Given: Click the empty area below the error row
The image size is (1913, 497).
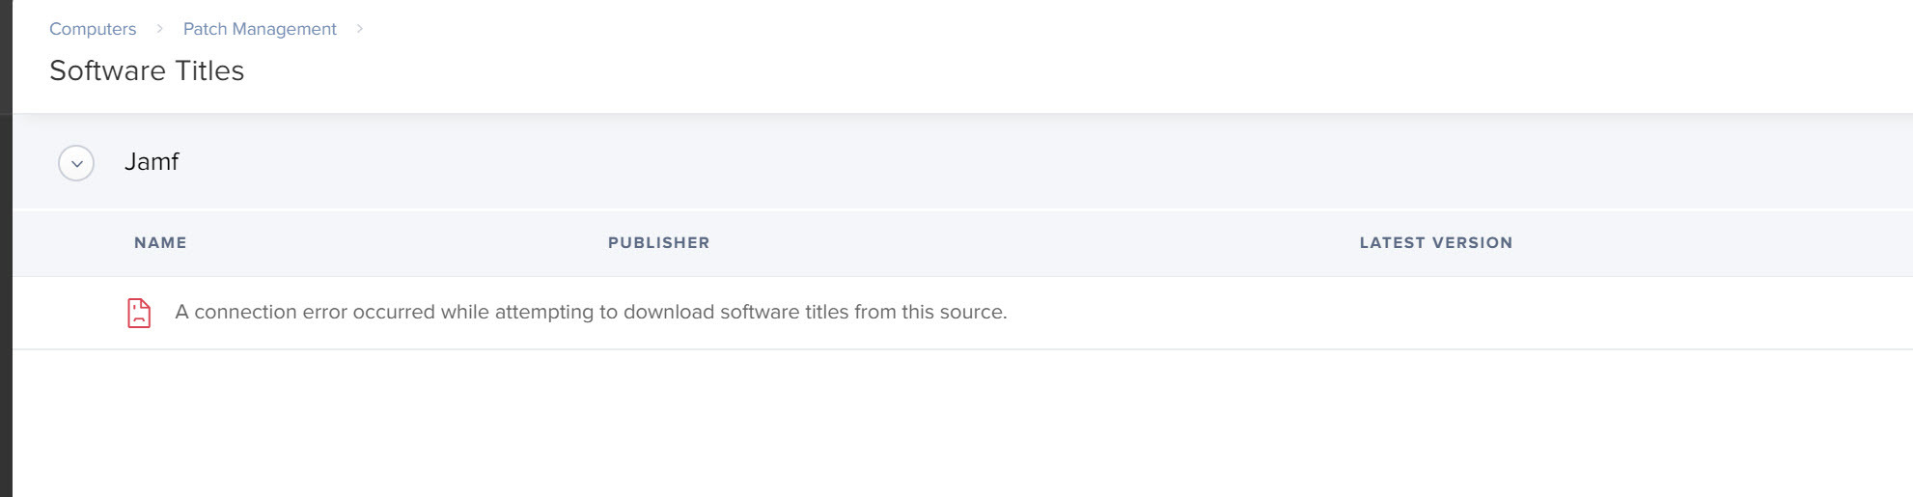Looking at the screenshot, I should click(962, 423).
